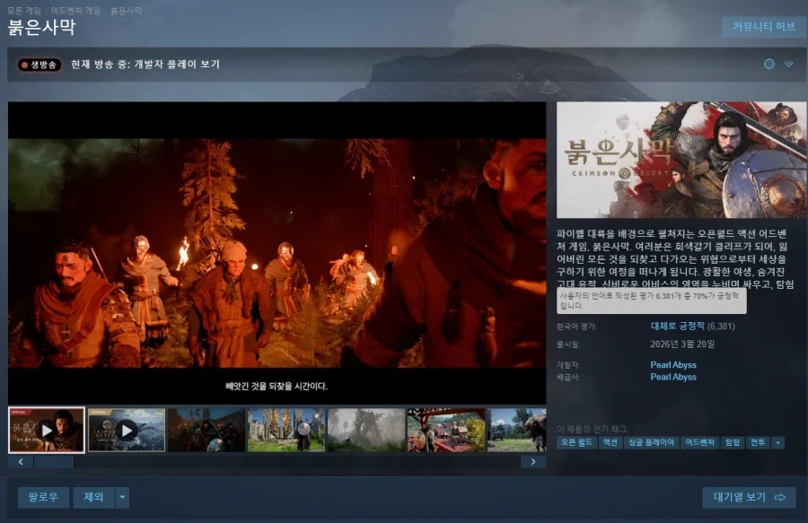The height and width of the screenshot is (523, 808).
Task: Open developer Pearl Abyss link
Action: click(x=673, y=365)
